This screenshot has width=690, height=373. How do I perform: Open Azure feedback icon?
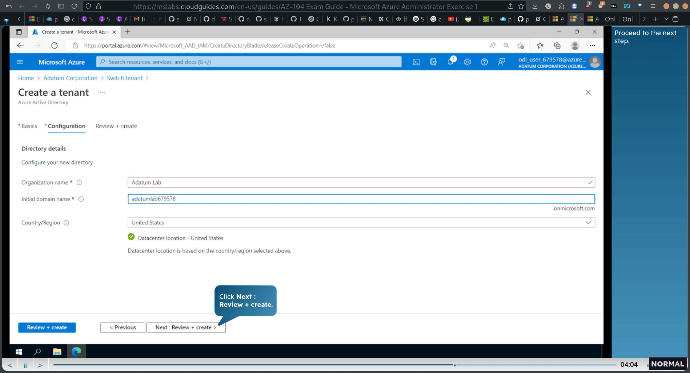click(501, 62)
